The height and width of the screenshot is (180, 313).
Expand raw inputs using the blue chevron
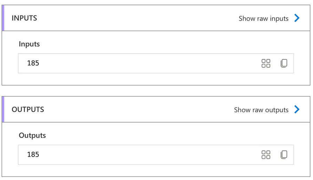(297, 18)
